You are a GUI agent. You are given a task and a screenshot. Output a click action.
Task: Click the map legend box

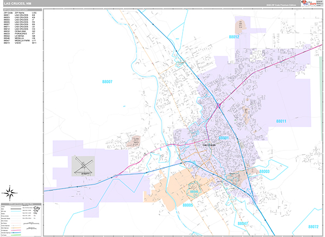tap(22, 220)
